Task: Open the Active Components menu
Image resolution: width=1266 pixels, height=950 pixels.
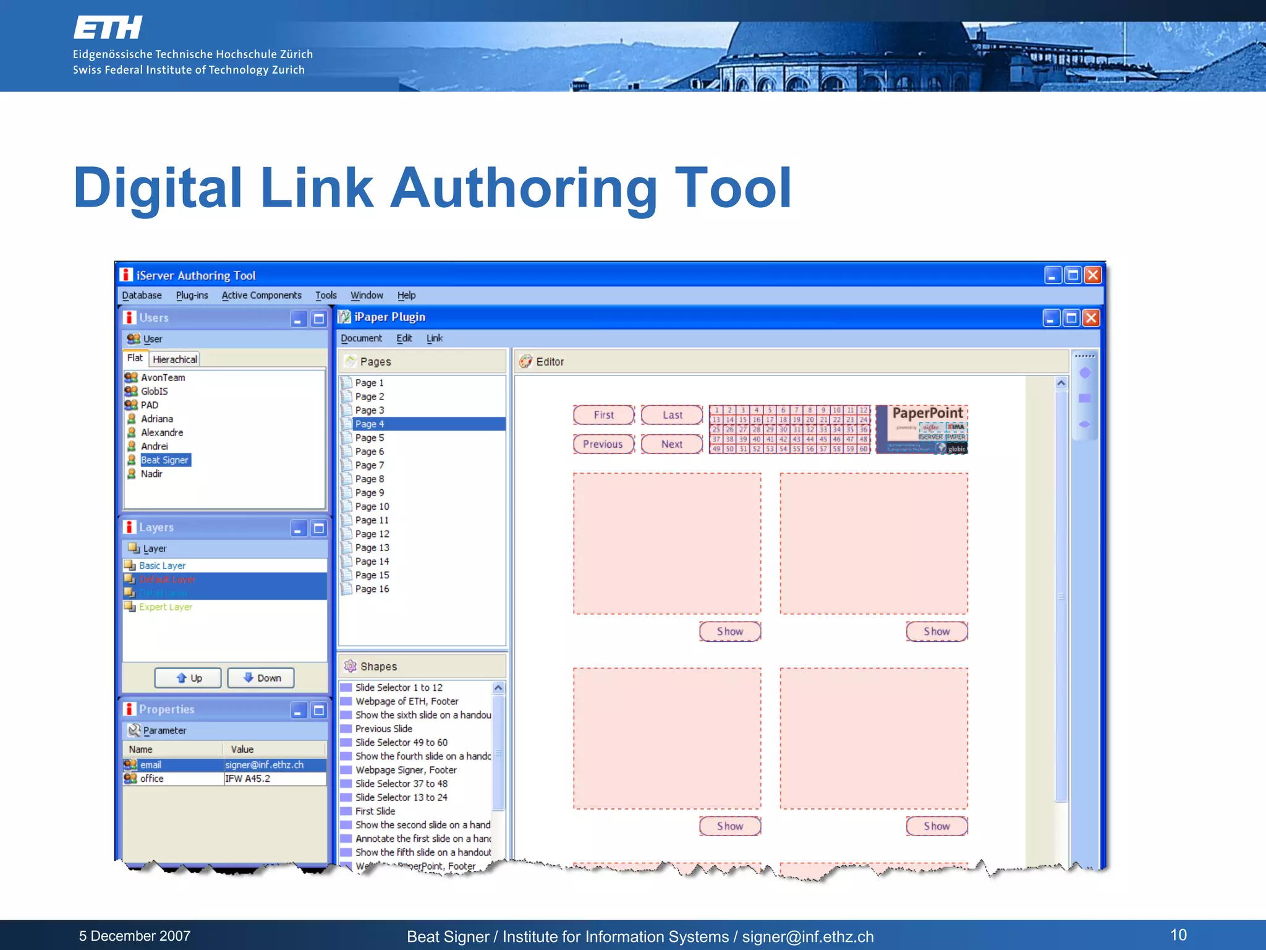Action: (x=261, y=296)
